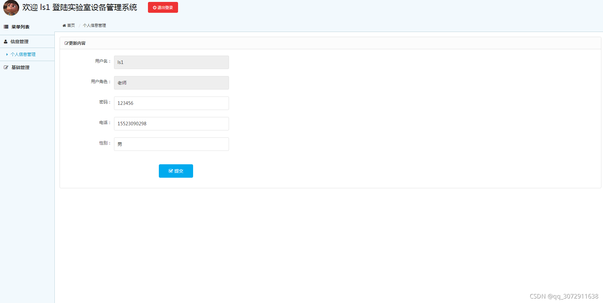Click the 密码： label
Viewport: 603px width, 303px height.
[105, 102]
